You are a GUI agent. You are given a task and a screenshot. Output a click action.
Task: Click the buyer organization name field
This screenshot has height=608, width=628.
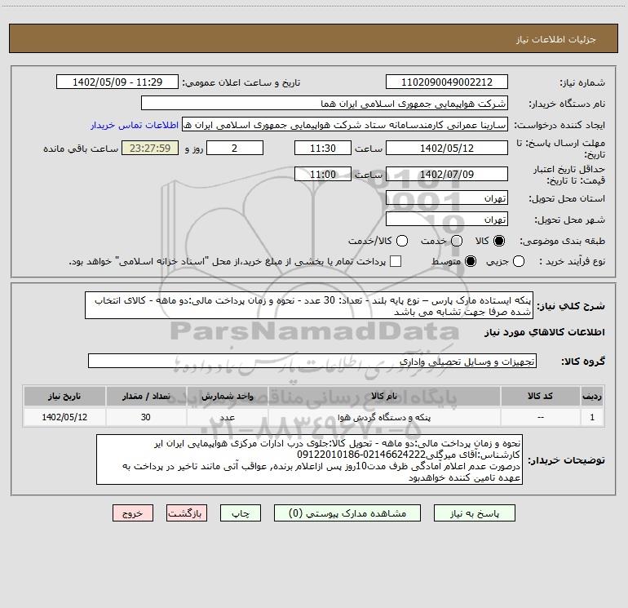click(325, 104)
